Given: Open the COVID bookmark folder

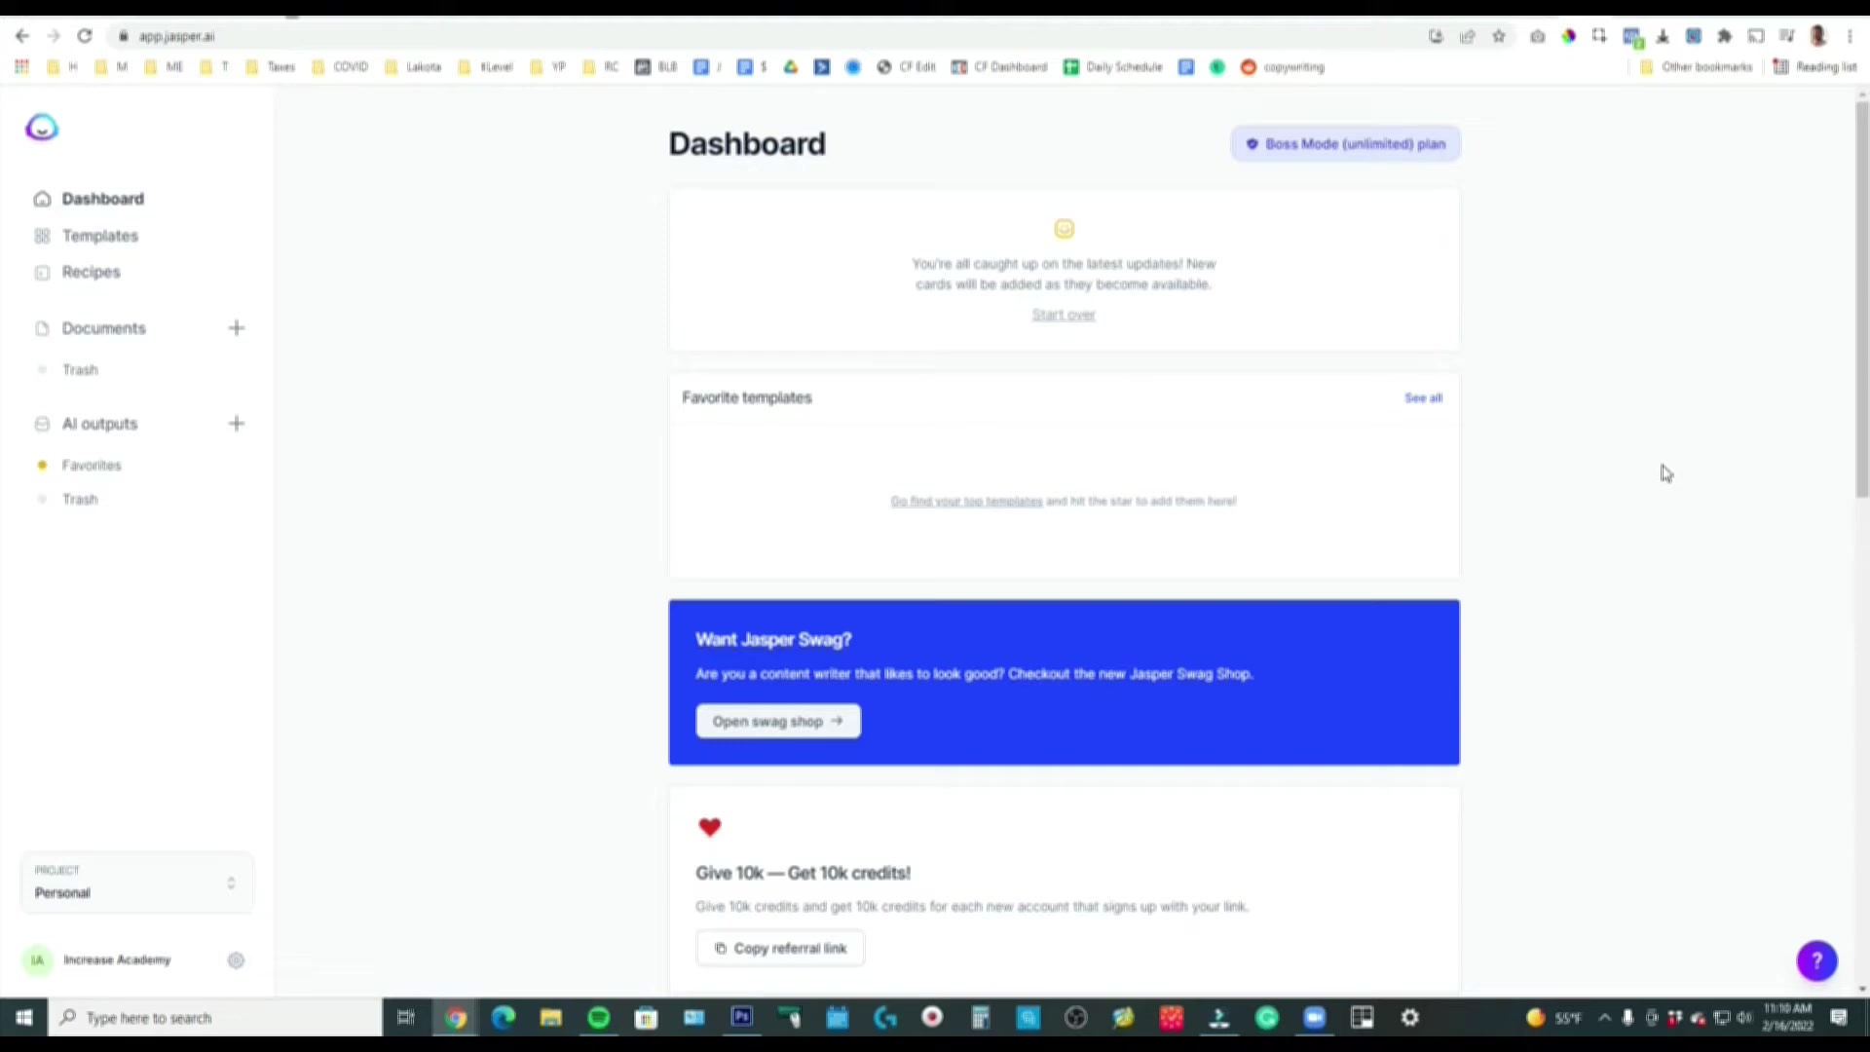Looking at the screenshot, I should [340, 67].
